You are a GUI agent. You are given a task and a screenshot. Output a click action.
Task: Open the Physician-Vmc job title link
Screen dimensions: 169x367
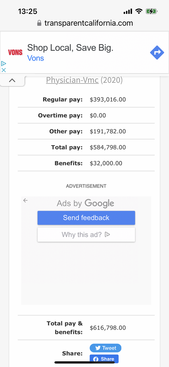tap(72, 80)
